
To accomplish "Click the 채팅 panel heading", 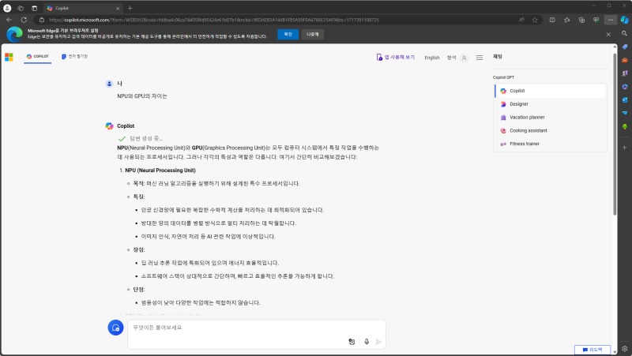I will click(x=498, y=57).
